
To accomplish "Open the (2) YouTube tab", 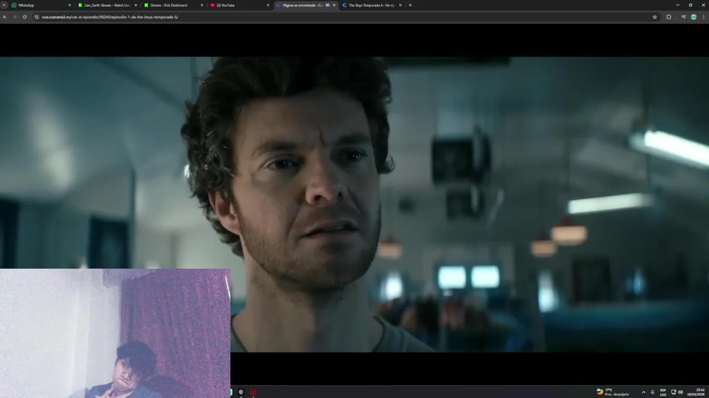I will 238,5.
